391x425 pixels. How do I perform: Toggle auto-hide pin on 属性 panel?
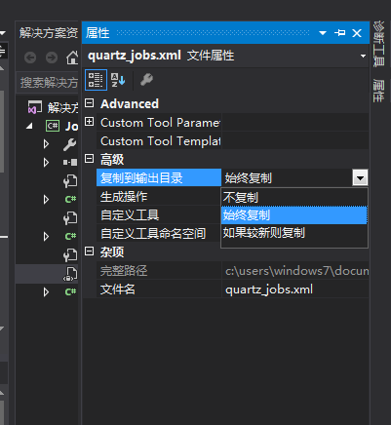tap(340, 33)
